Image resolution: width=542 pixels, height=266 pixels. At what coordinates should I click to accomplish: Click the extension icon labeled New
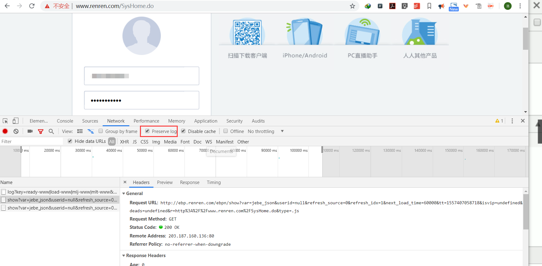tap(454, 7)
